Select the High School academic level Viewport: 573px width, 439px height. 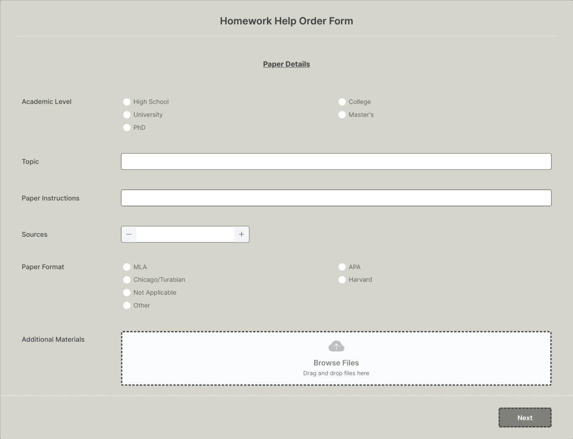point(127,102)
